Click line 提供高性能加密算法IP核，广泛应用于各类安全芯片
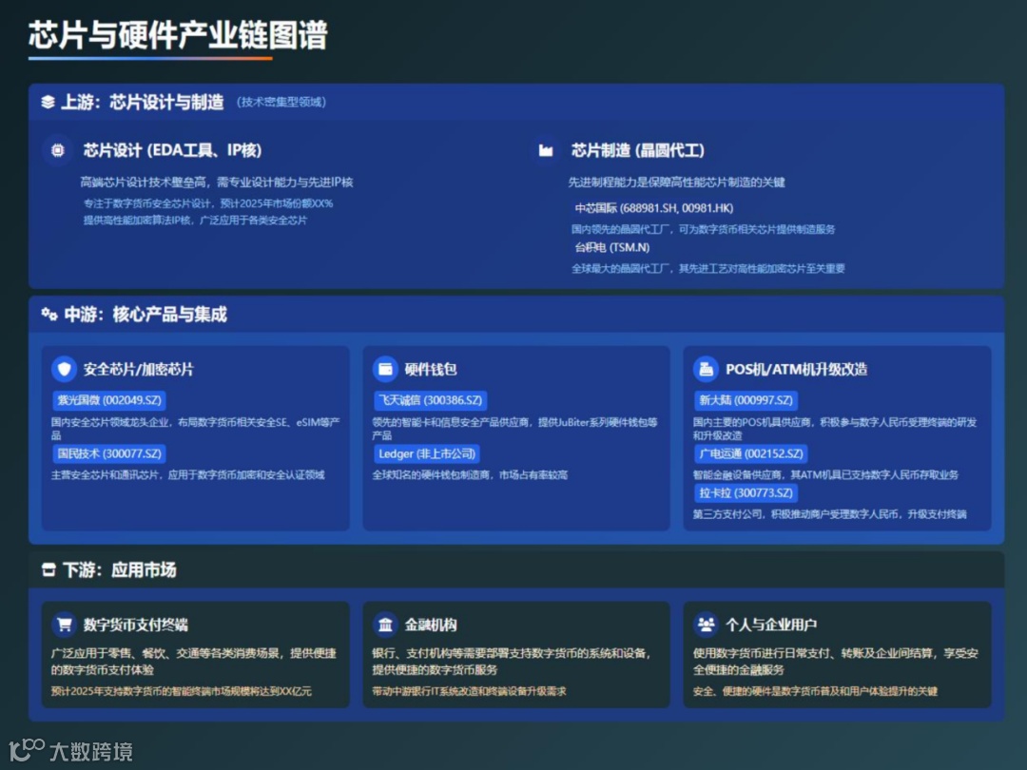This screenshot has height=770, width=1027. point(195,221)
